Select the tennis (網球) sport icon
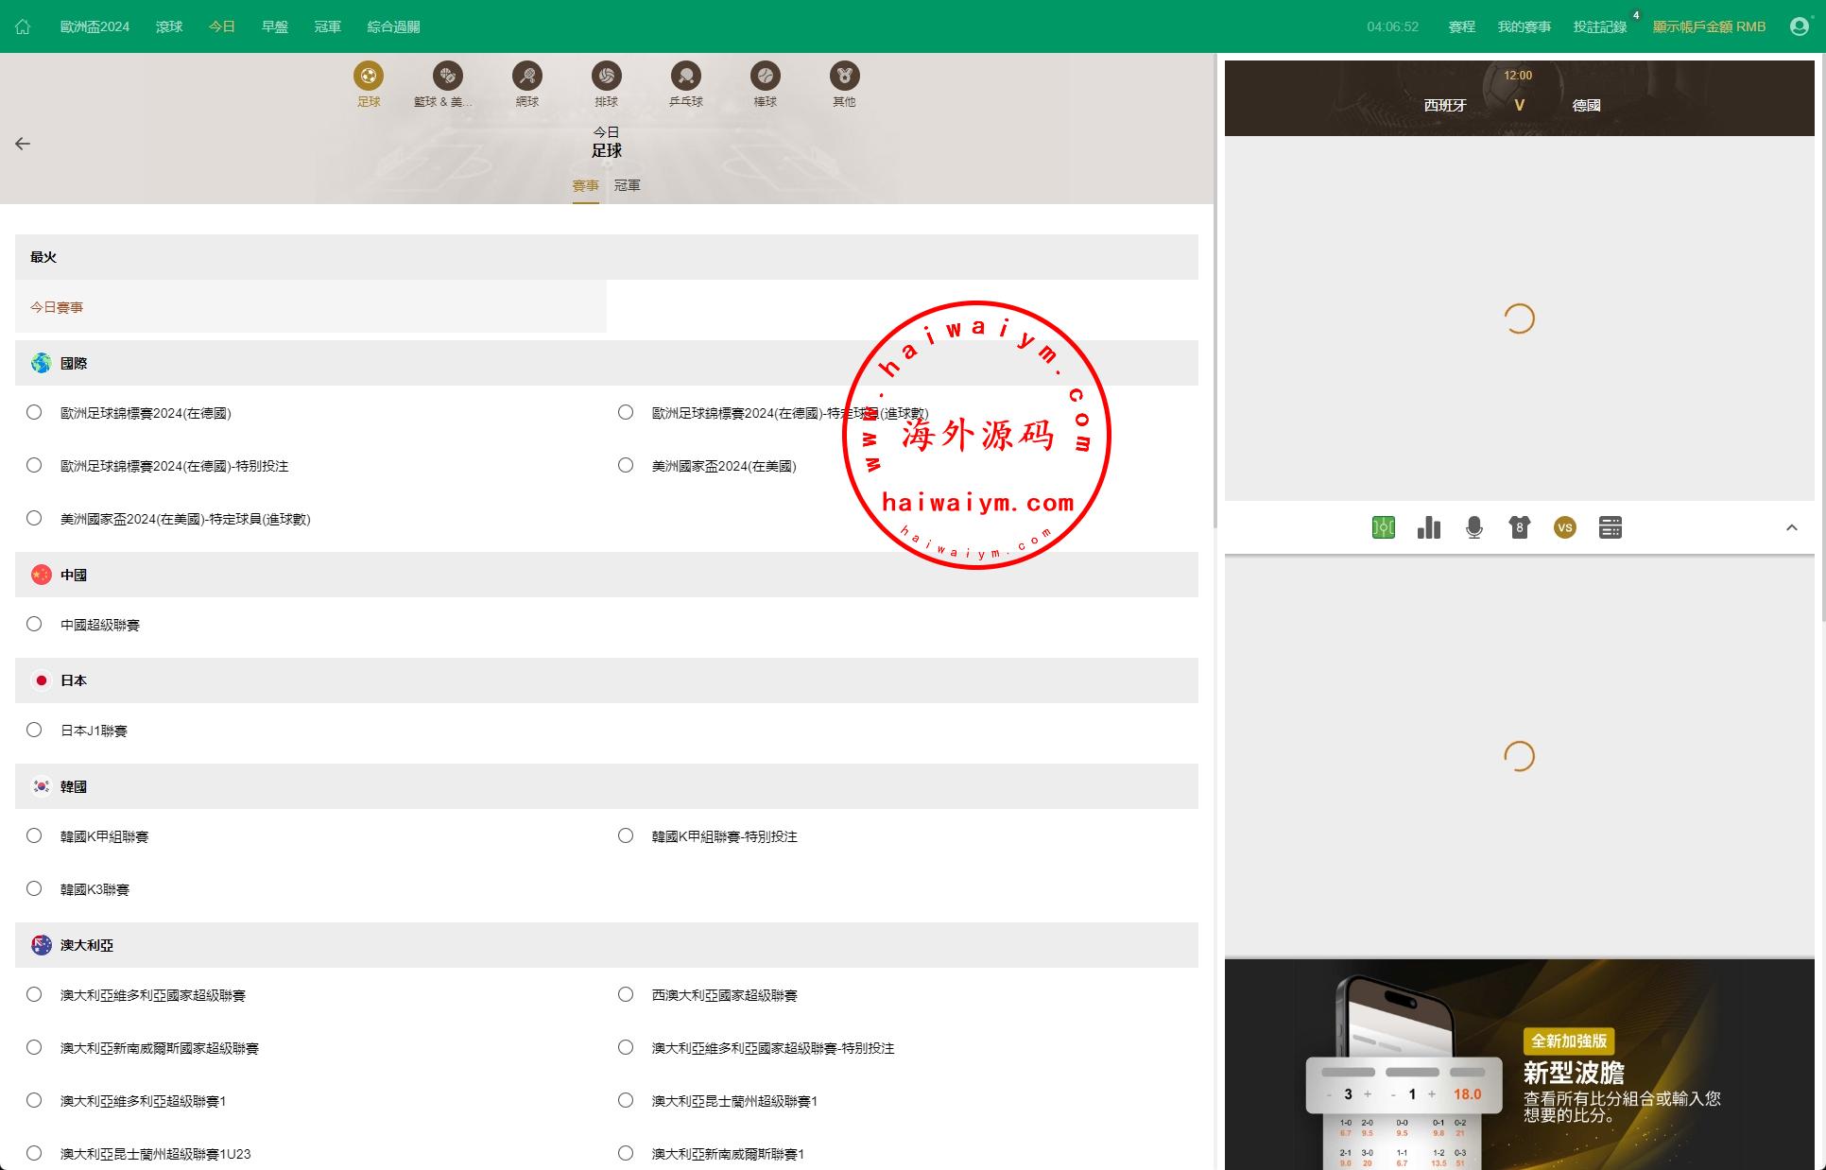Screen dimensions: 1826x1170 click(527, 76)
